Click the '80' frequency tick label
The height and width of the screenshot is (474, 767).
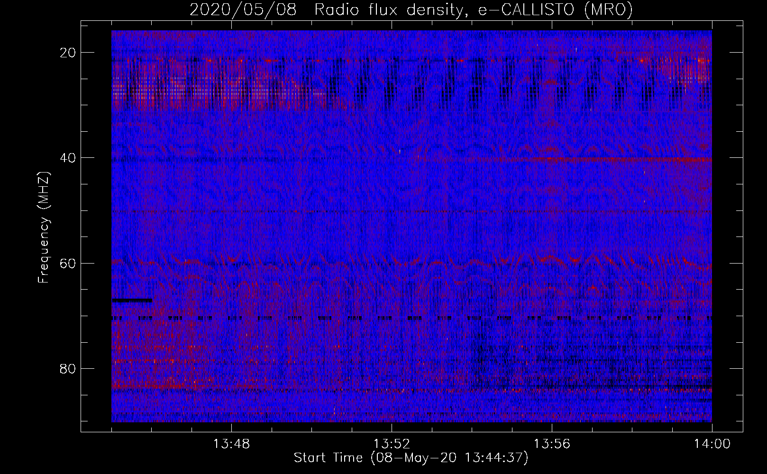68,368
